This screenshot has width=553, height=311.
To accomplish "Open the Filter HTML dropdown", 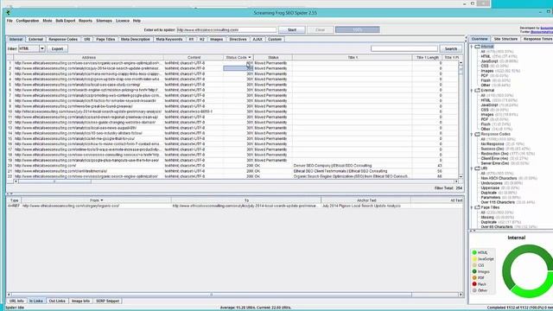I will [42, 48].
